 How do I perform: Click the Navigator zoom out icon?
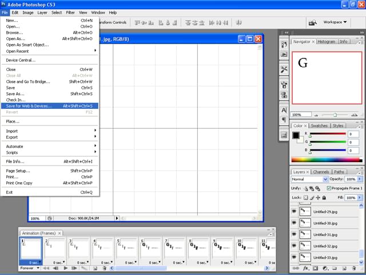tap(316, 115)
